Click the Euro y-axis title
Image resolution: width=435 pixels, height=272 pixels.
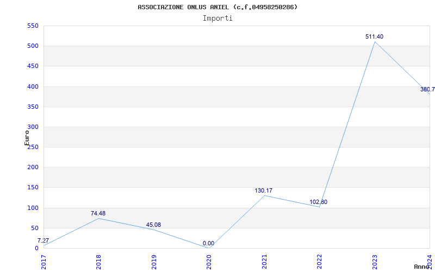point(27,138)
